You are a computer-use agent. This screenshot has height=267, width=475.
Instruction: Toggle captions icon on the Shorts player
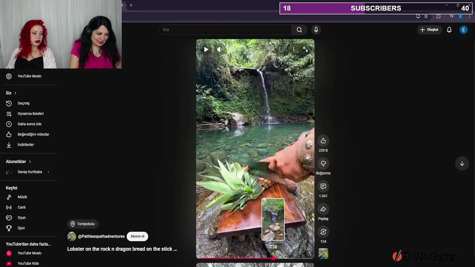(x=282, y=49)
